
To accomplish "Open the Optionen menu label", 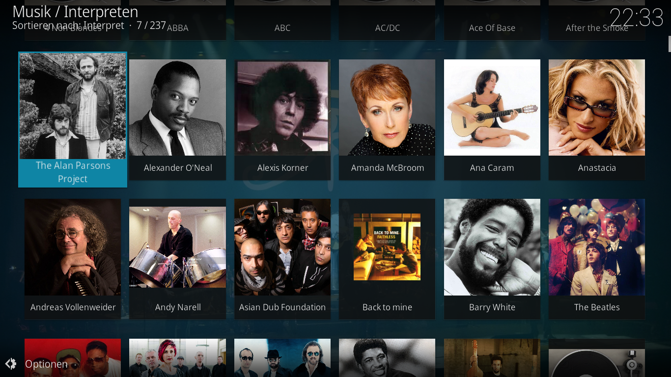I will pos(46,364).
